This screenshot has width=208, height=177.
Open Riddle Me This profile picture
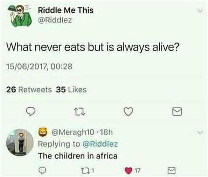[x=19, y=16]
